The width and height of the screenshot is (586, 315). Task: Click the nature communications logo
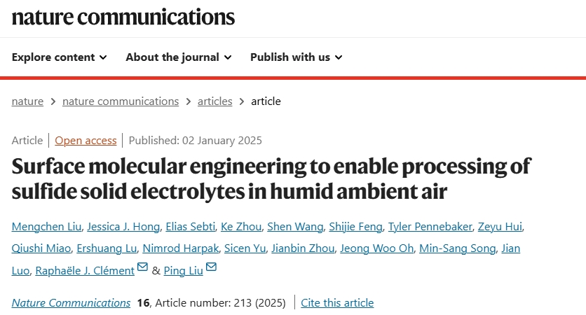coord(123,17)
